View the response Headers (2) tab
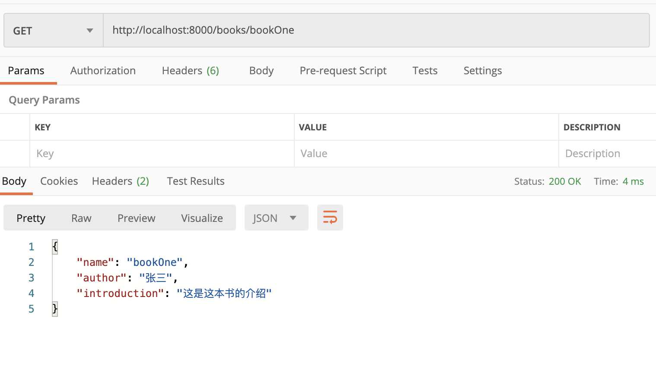Screen dimensions: 656x379 point(121,181)
